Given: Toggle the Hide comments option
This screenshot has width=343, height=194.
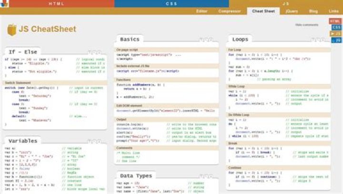Looking at the screenshot, I should (x=307, y=25).
